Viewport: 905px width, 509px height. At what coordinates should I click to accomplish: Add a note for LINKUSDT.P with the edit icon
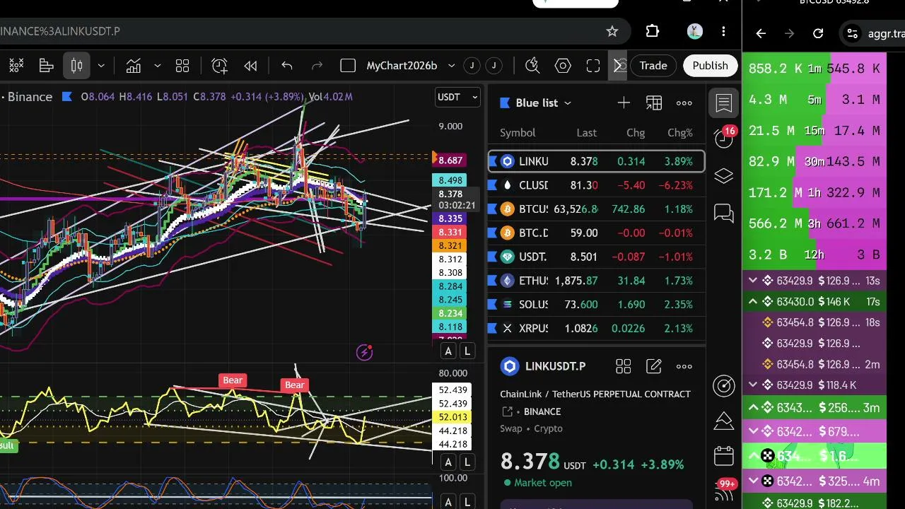[654, 366]
